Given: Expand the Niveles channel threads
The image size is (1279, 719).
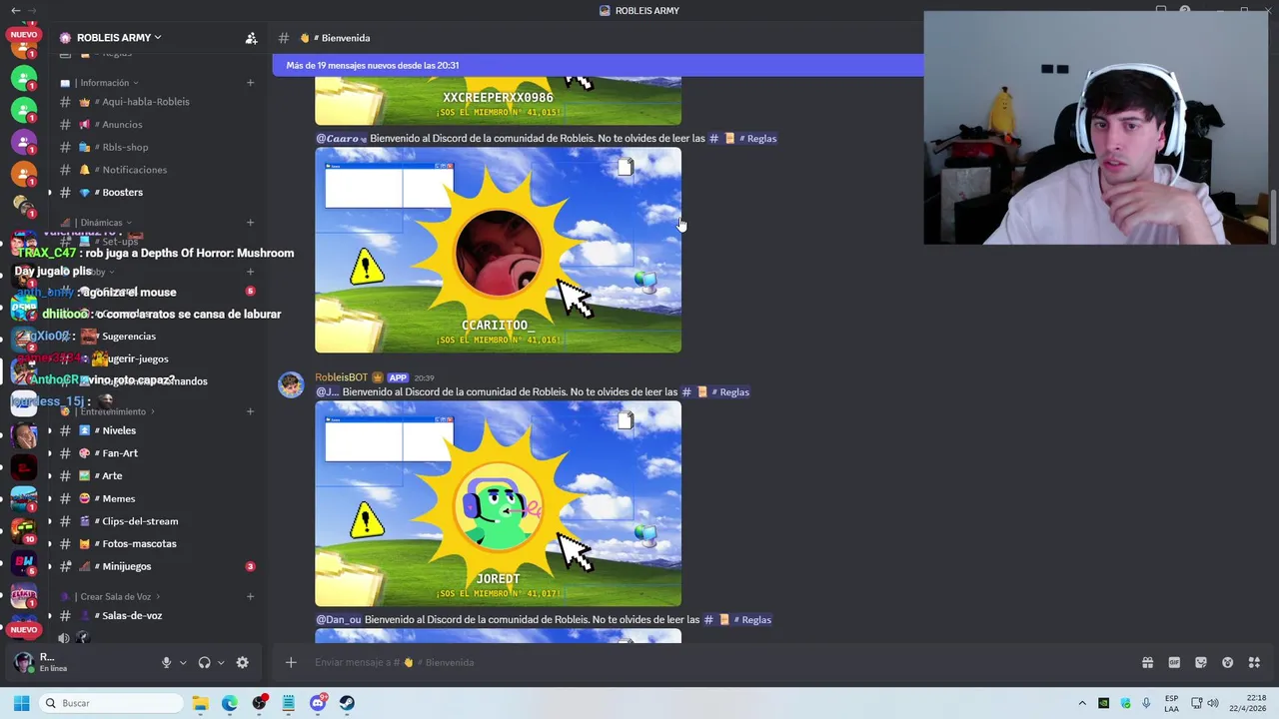Looking at the screenshot, I should pos(49,431).
